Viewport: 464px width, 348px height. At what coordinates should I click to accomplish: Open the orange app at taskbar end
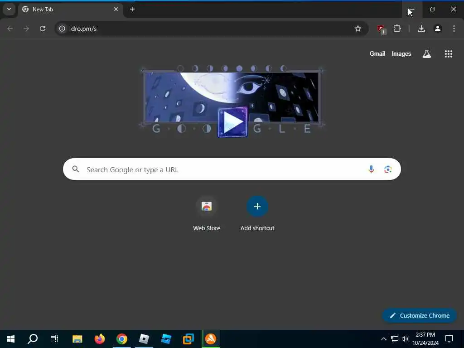click(x=211, y=339)
